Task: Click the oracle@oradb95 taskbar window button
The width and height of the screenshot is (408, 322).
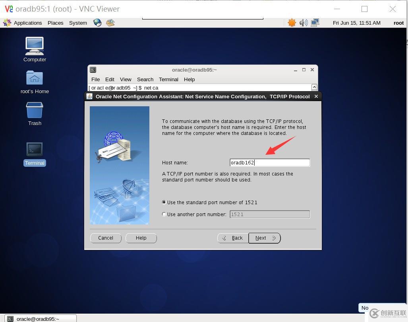Action: (x=41, y=318)
